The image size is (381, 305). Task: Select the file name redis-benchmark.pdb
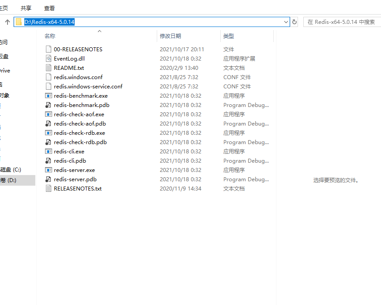[x=82, y=105]
